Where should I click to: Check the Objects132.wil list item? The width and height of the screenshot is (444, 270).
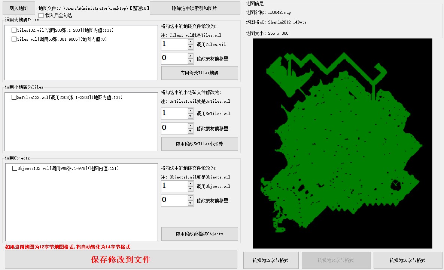pos(15,168)
